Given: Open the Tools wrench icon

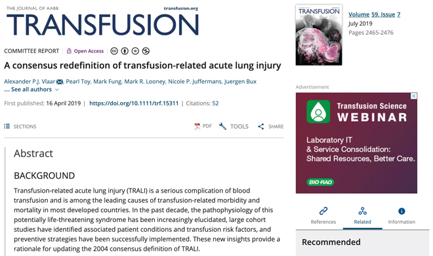Looking at the screenshot, I should (222, 126).
